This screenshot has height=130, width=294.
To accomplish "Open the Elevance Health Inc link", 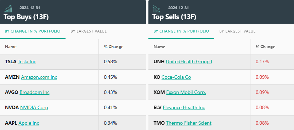I will coord(184,107).
